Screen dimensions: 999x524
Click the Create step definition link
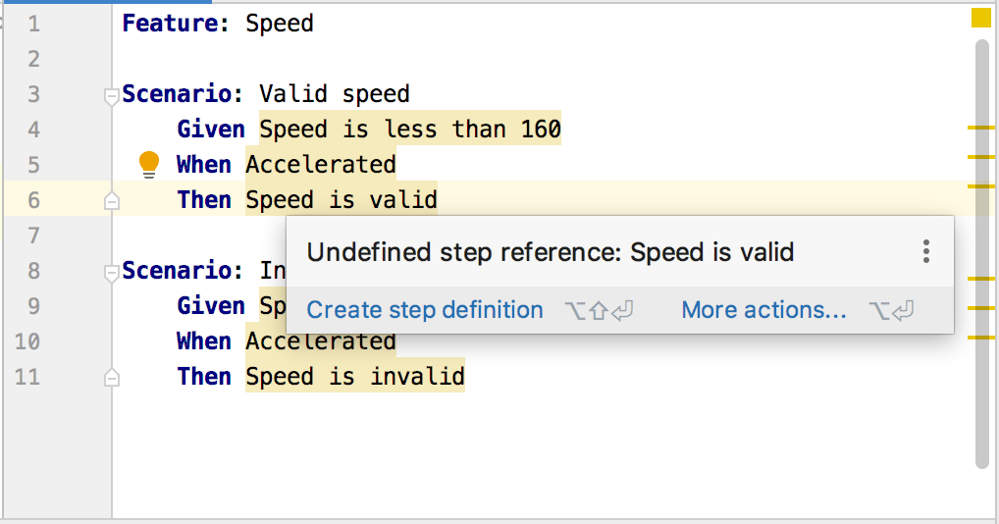point(424,310)
